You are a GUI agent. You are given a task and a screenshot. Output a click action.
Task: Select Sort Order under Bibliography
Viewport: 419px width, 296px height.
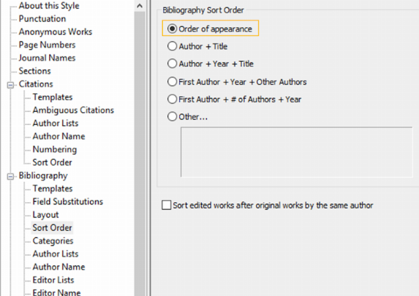click(52, 228)
